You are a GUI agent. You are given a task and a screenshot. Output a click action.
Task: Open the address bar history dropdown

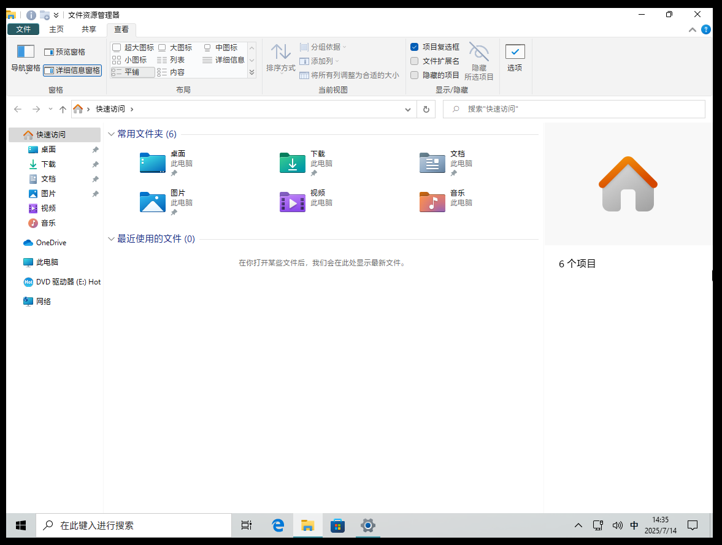point(408,109)
